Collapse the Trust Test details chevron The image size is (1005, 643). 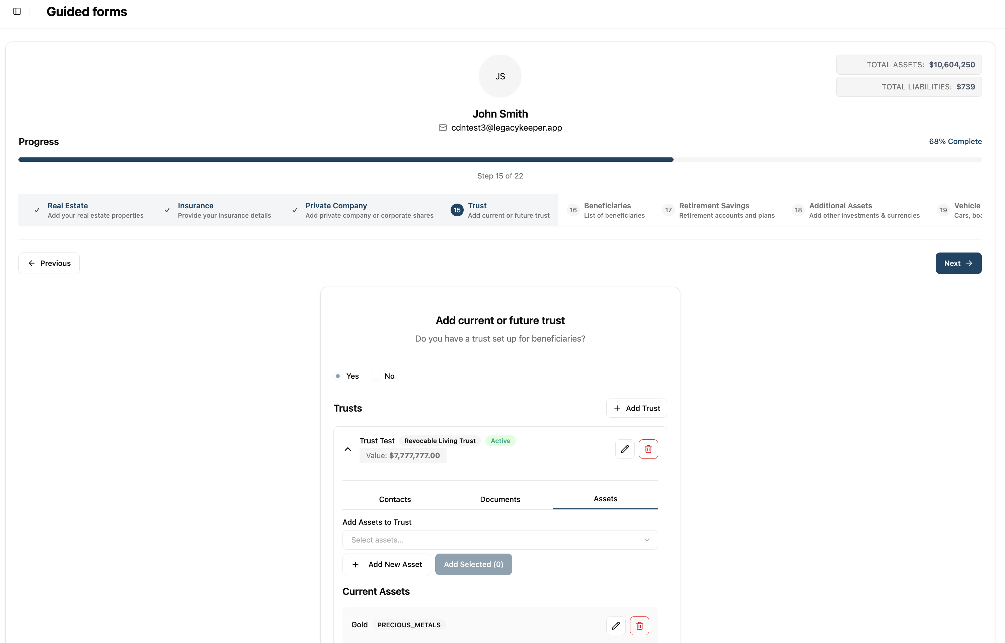347,449
